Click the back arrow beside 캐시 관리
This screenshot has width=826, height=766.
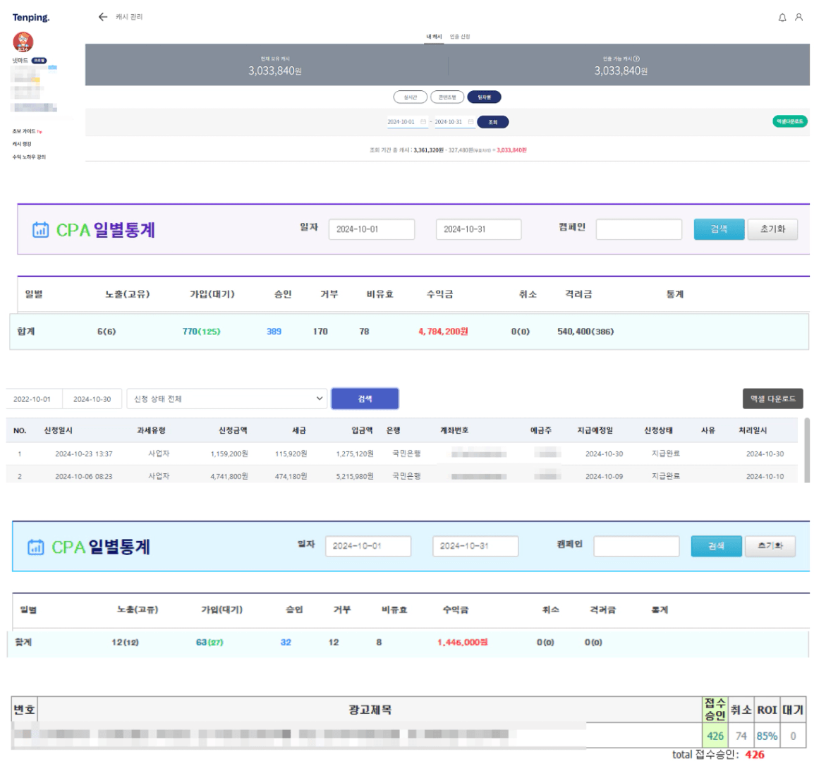coord(103,17)
